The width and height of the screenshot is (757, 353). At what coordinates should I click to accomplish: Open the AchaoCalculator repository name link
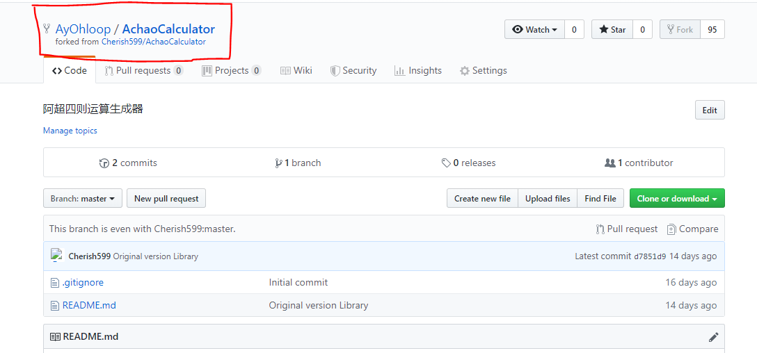click(168, 29)
